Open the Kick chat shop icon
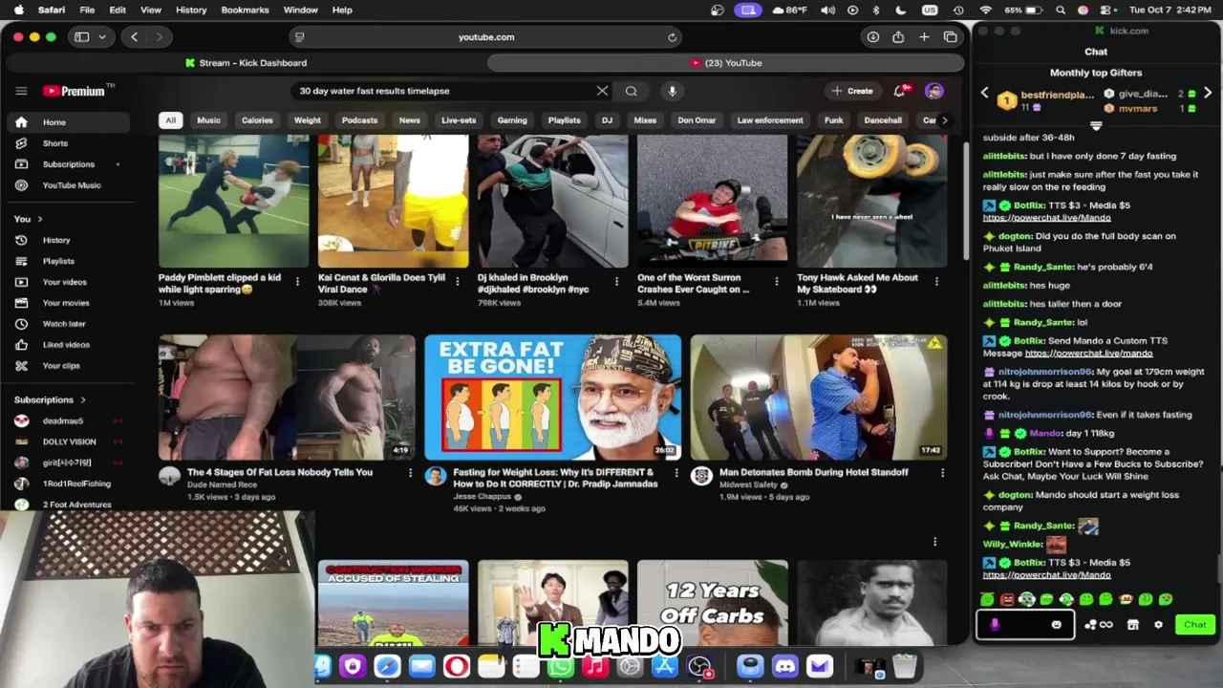Viewport: 1223px width, 688px height. 1132,625
